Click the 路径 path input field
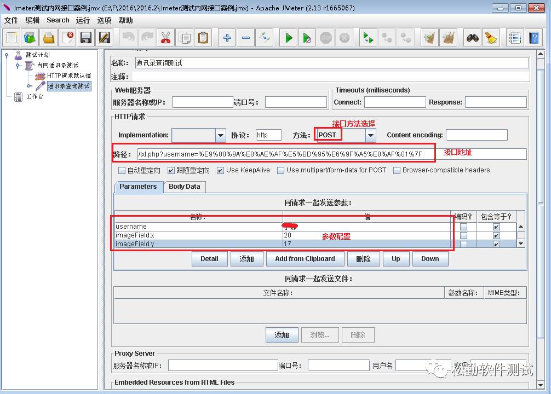This screenshot has width=551, height=394. tap(332, 154)
